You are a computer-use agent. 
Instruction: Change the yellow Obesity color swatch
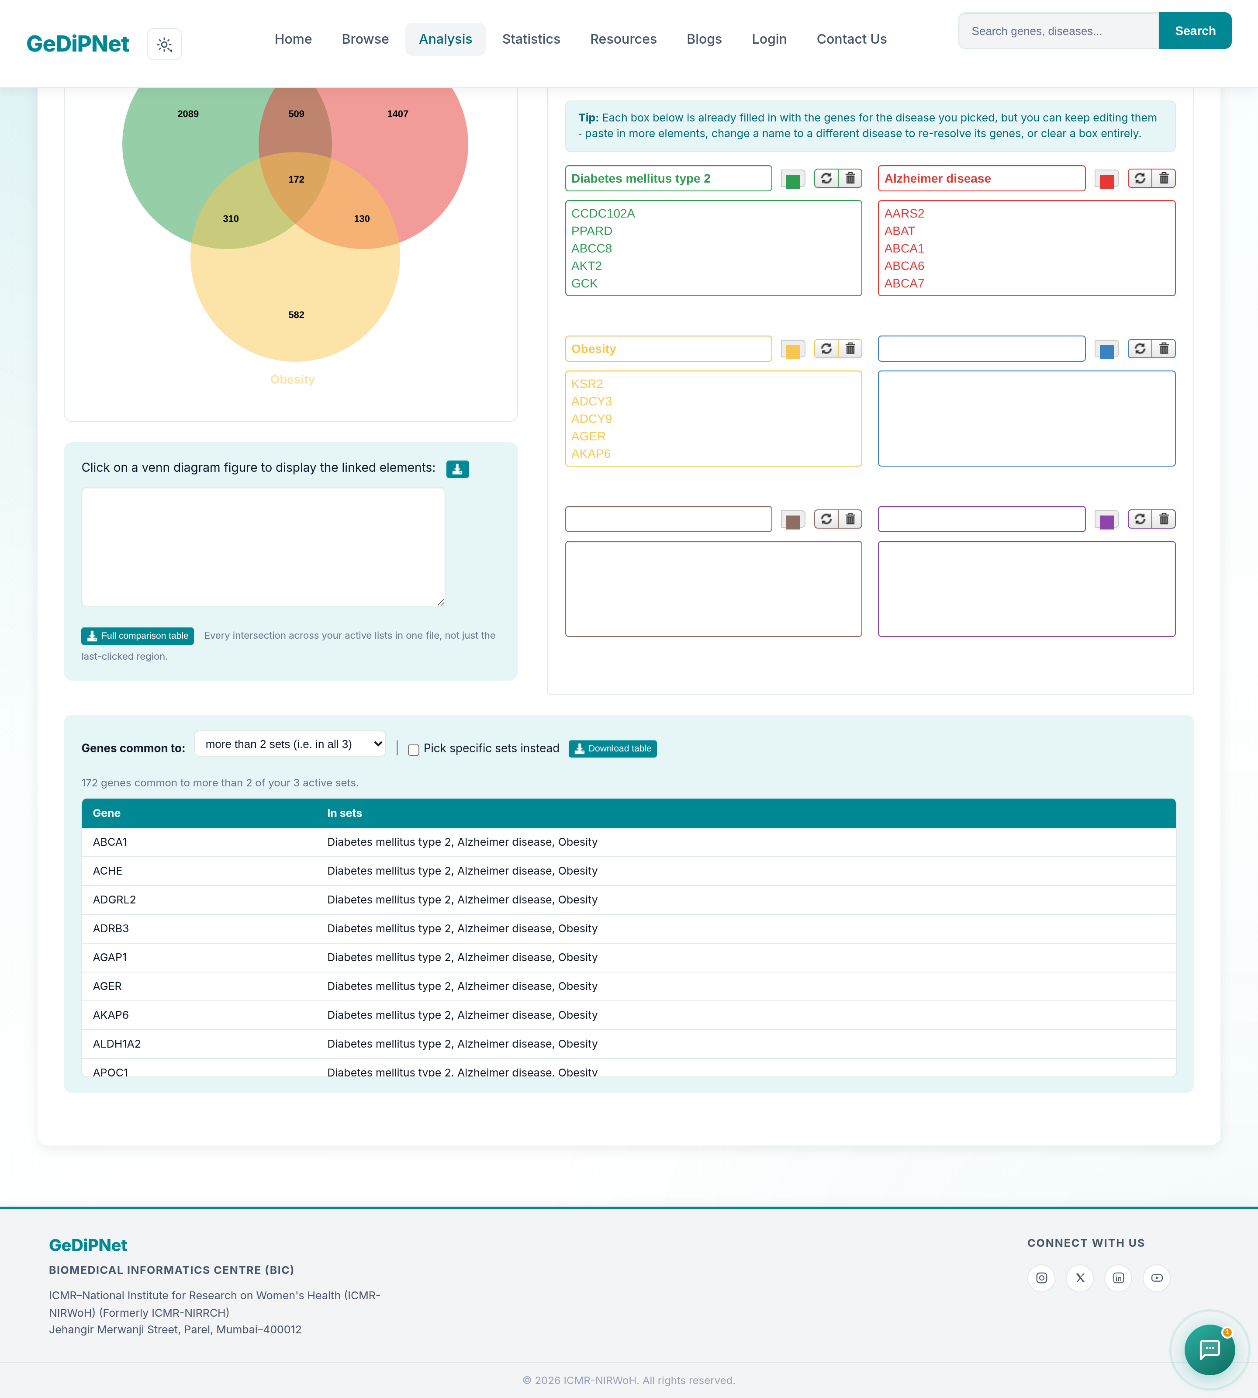[x=793, y=350]
